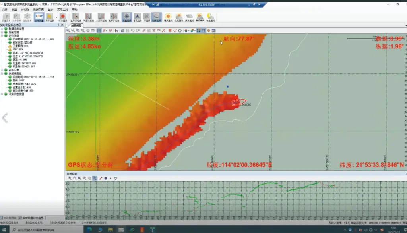Select the navigation arrow view icon
The image size is (407, 233).
coord(137,17)
